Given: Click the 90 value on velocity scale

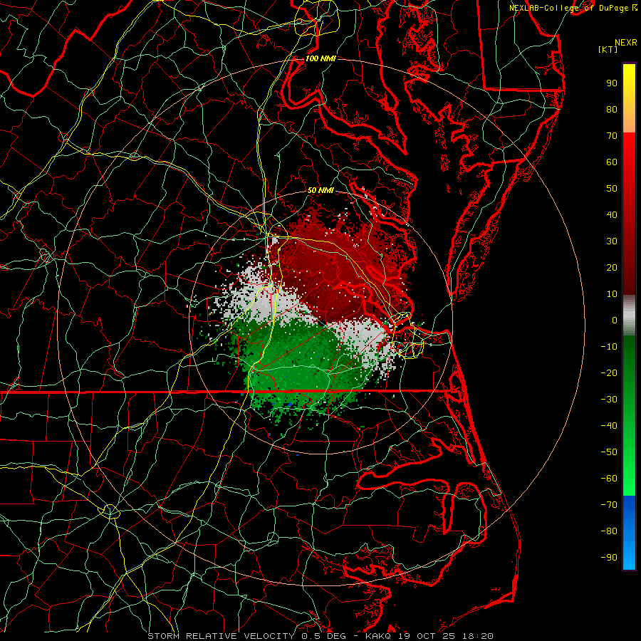Looking at the screenshot, I should (612, 83).
